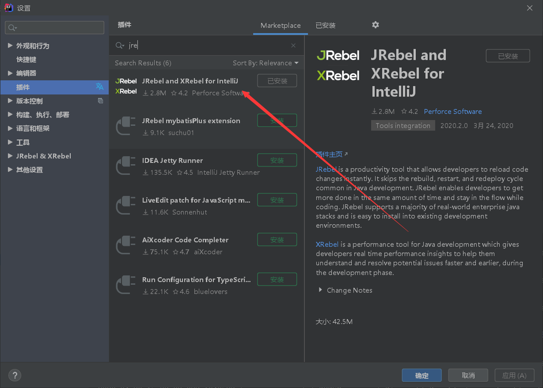This screenshot has width=543, height=388.
Task: Click the Search Results (6) label
Action: click(143, 63)
